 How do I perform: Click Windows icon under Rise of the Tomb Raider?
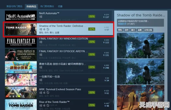click(41, 105)
